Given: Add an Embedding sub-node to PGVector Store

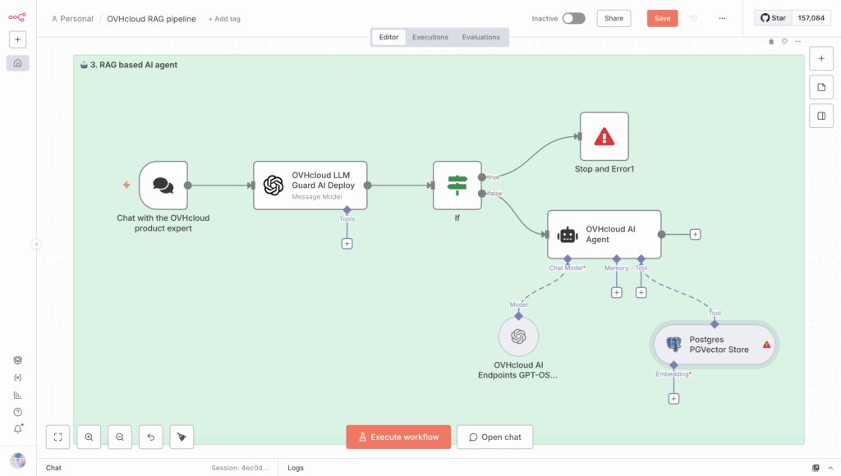Looking at the screenshot, I should [x=673, y=399].
